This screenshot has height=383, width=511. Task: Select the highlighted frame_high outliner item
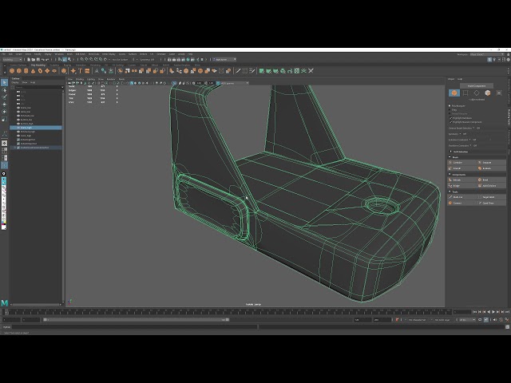pos(36,128)
